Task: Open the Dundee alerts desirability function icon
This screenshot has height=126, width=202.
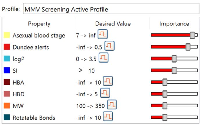Action: pyautogui.click(x=110, y=47)
